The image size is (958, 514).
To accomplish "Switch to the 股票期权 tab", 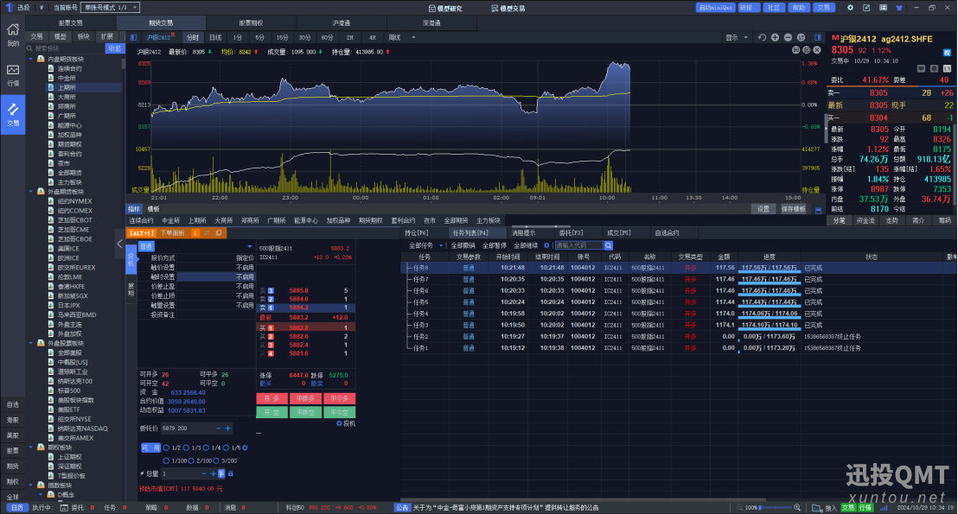I will pyautogui.click(x=251, y=22).
